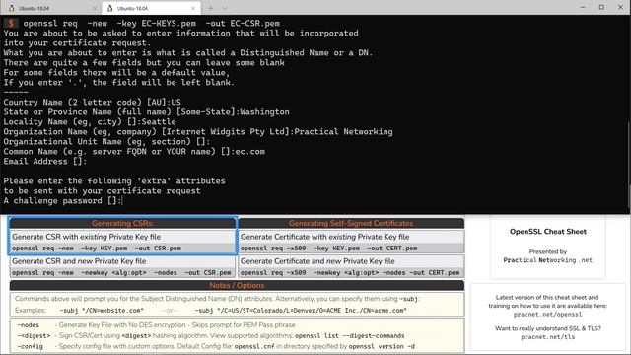Click the 'Locality Name (eg, city) []:Seattle' line
This screenshot has height=355, width=631.
90,122
